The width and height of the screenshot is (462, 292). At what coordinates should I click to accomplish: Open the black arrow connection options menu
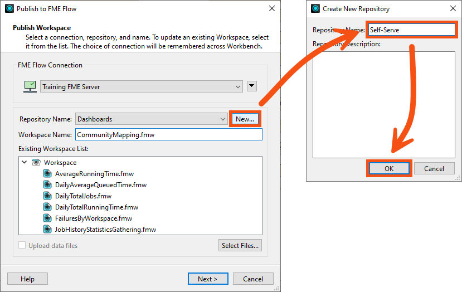[252, 86]
